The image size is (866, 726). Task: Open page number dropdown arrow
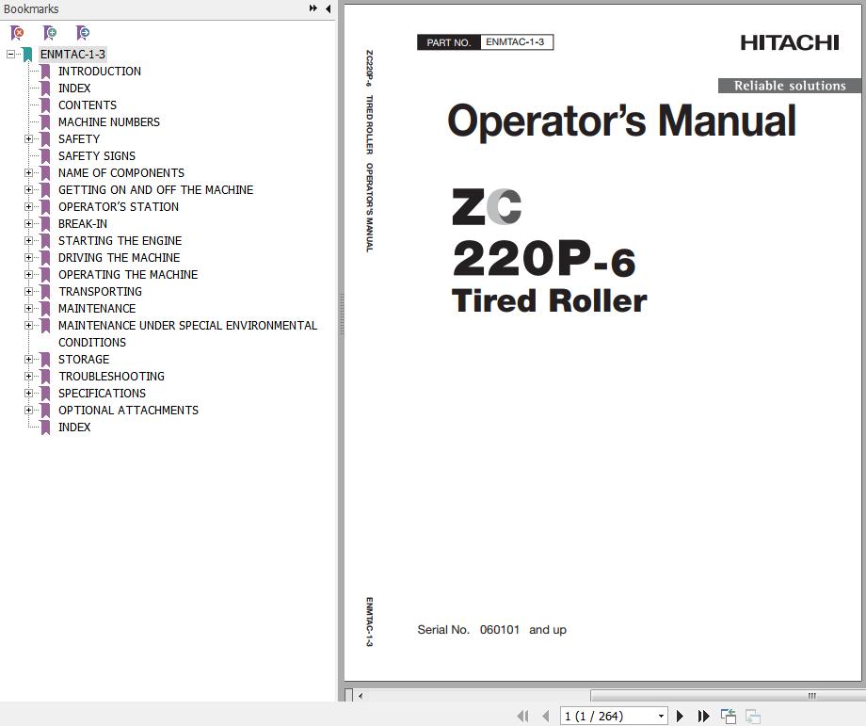click(x=661, y=717)
